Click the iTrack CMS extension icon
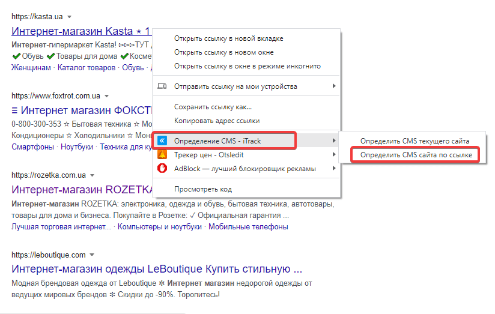This screenshot has width=495, height=314. pos(162,140)
